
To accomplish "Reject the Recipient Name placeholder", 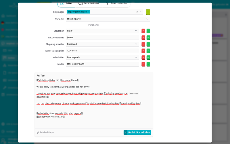I will [143, 38].
